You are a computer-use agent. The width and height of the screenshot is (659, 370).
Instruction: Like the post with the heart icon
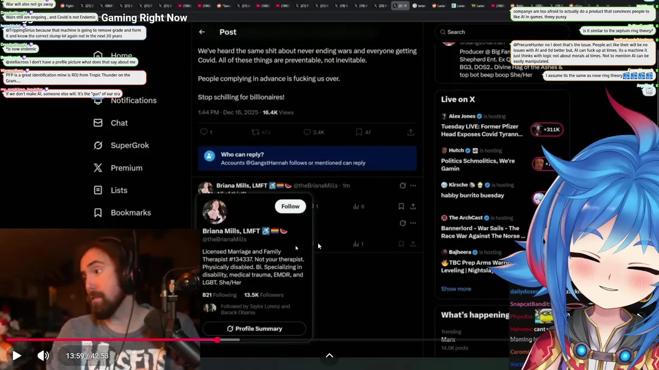pyautogui.click(x=307, y=132)
